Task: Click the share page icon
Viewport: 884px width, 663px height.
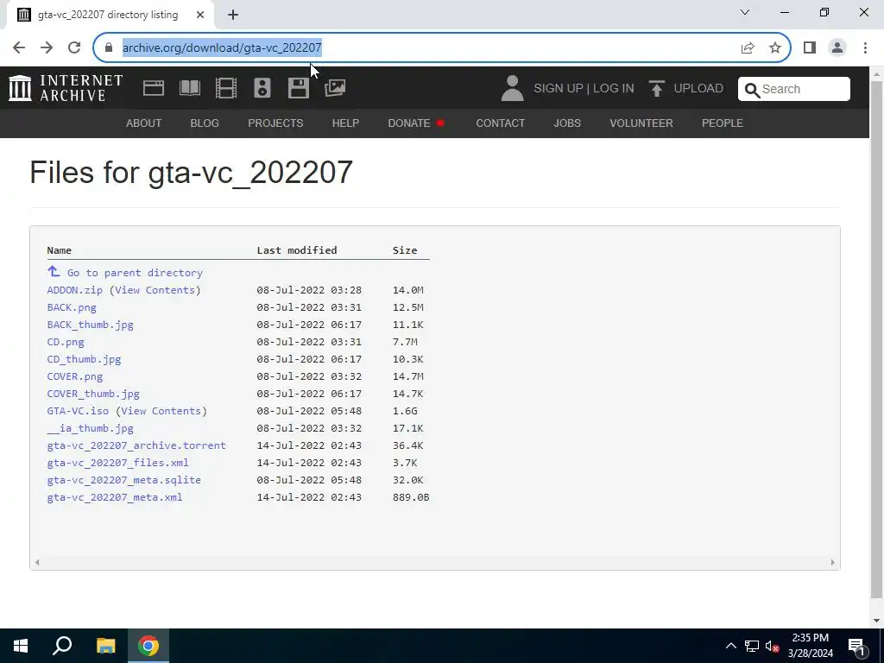Action: pyautogui.click(x=748, y=47)
